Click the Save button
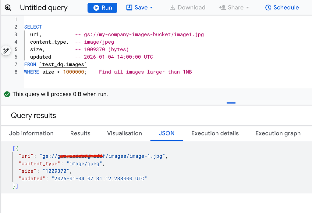Screen dimensions: 312x213 [140, 8]
